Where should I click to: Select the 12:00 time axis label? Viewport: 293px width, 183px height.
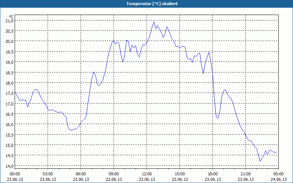(x=147, y=174)
